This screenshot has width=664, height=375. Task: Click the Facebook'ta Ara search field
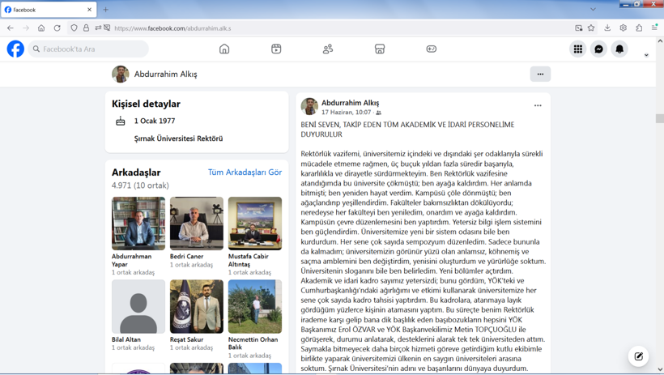click(88, 49)
